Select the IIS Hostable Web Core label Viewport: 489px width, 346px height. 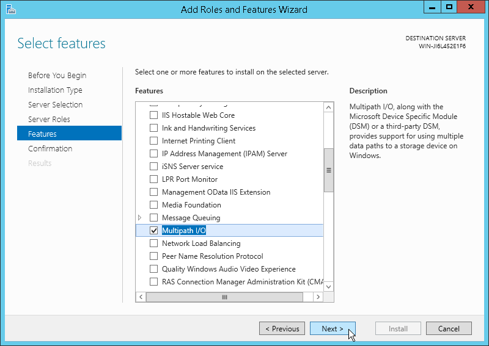198,115
